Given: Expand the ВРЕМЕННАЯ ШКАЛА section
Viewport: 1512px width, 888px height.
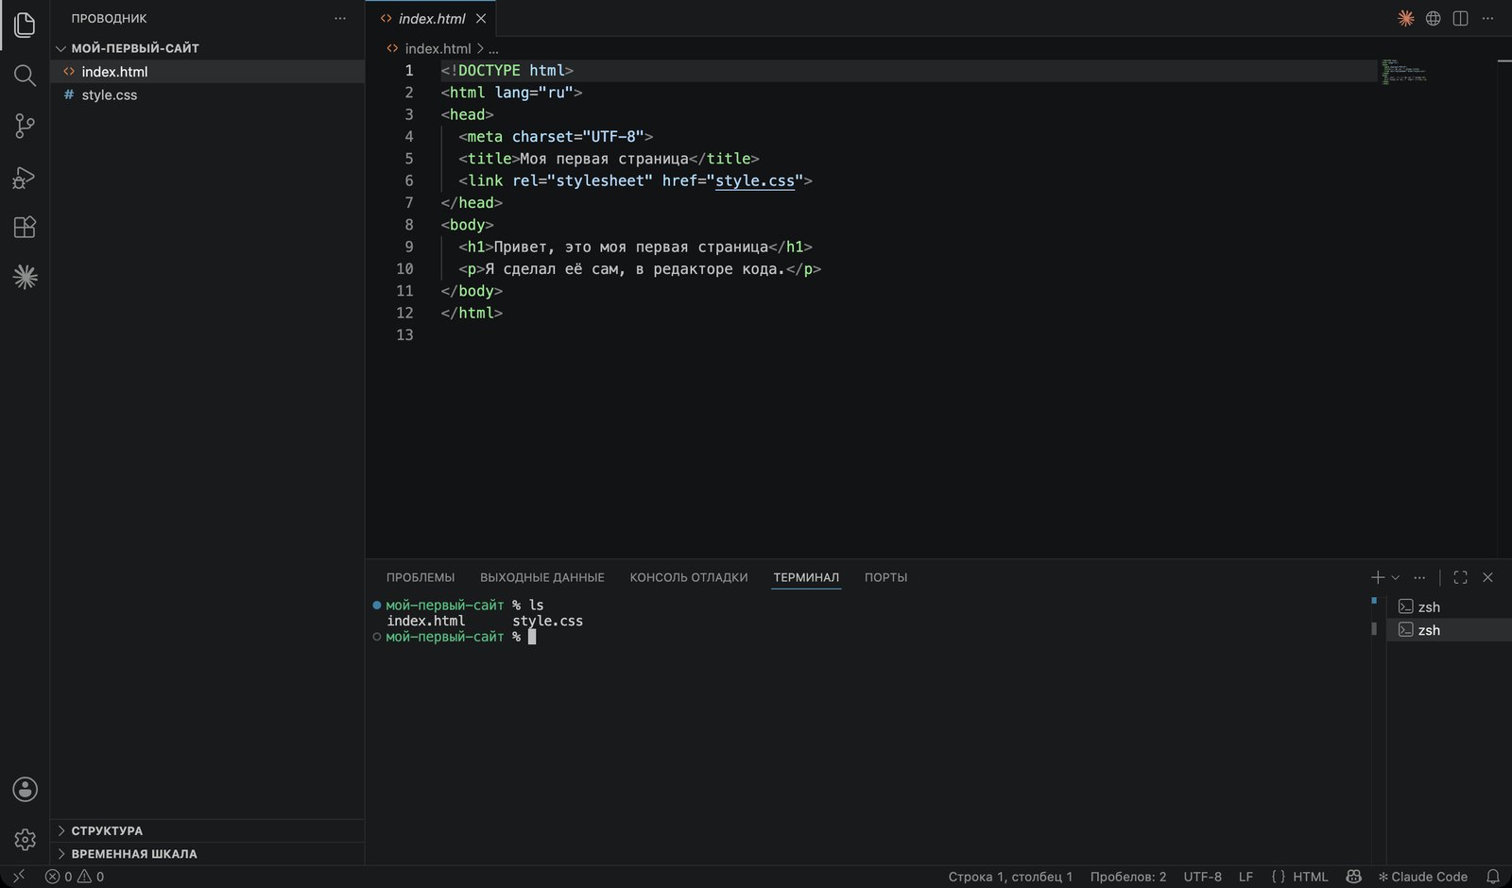Looking at the screenshot, I should [x=208, y=853].
